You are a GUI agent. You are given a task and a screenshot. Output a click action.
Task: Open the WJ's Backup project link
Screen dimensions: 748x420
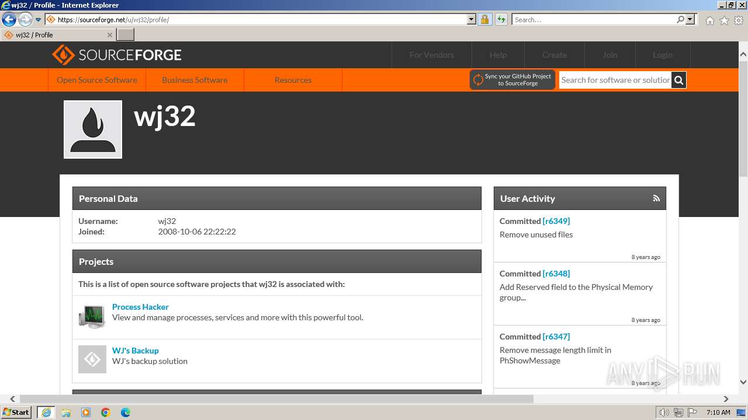pos(136,351)
